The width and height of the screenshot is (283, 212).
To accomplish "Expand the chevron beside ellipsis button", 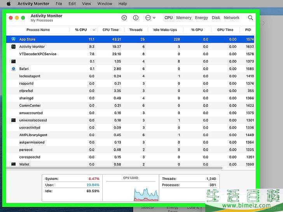I will [x=154, y=18].
